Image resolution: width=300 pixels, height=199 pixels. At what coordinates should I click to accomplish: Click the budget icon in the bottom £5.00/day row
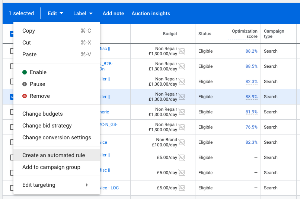(x=182, y=188)
